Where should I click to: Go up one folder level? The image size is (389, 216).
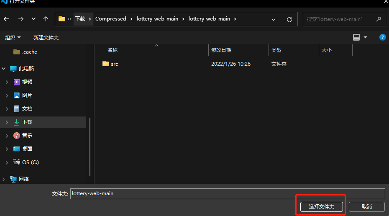coord(46,19)
